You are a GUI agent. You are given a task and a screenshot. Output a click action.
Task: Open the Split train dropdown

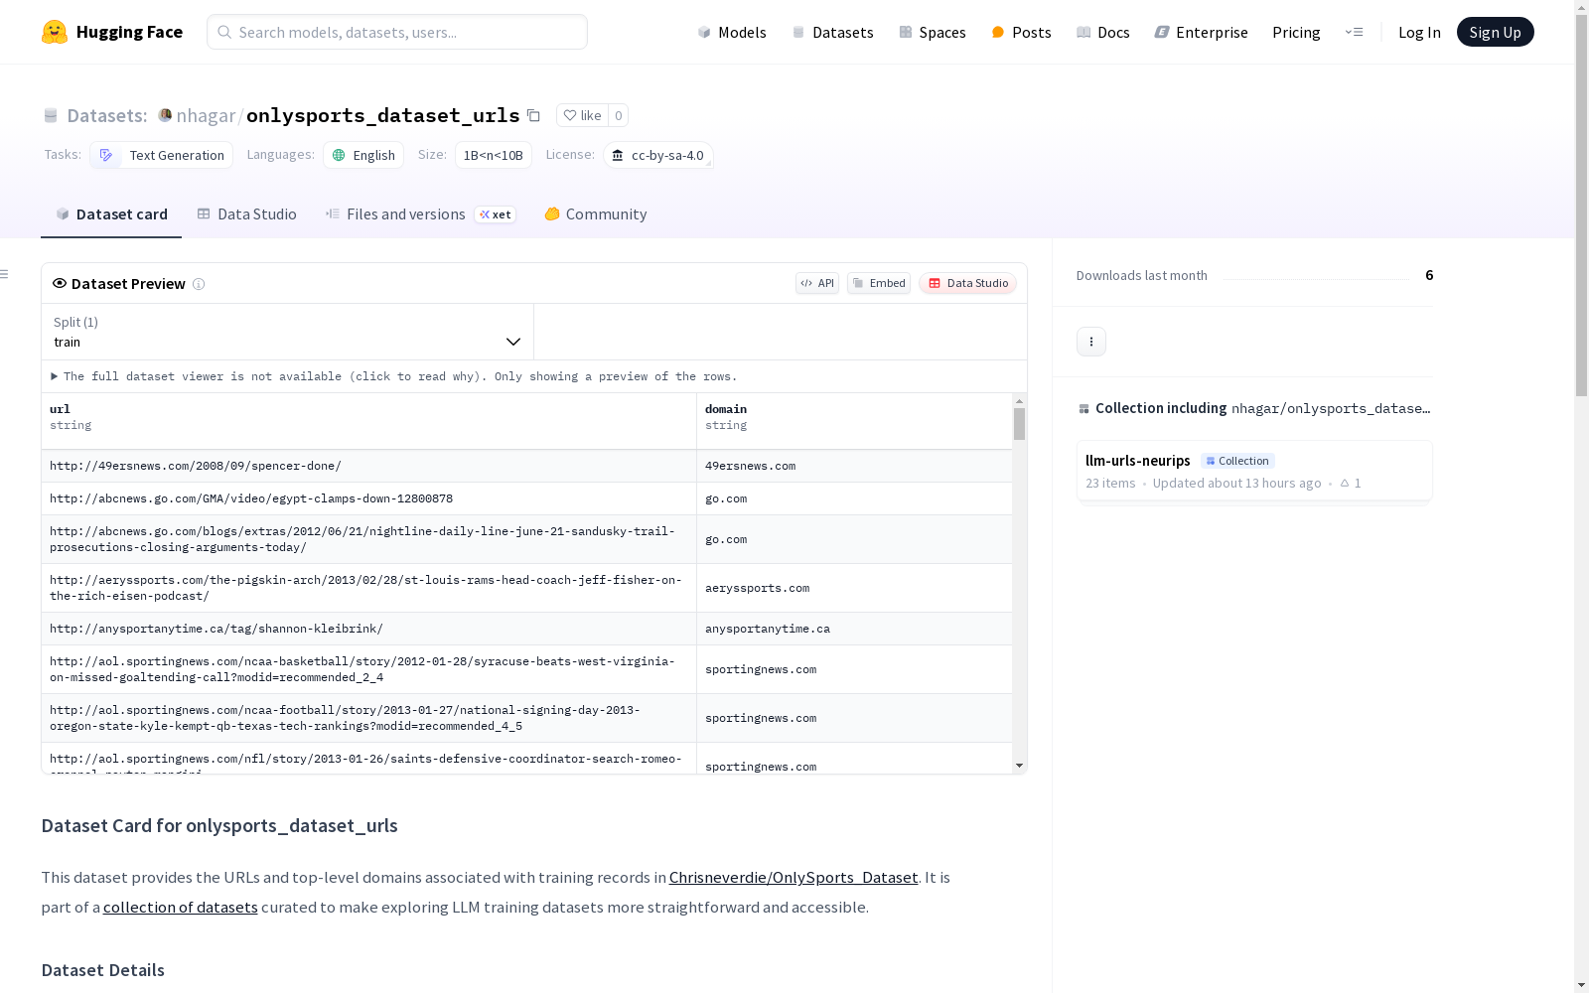click(x=287, y=332)
